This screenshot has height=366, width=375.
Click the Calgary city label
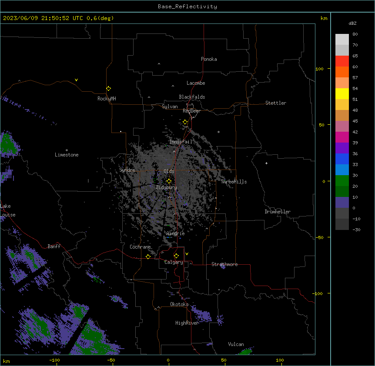tap(174, 262)
